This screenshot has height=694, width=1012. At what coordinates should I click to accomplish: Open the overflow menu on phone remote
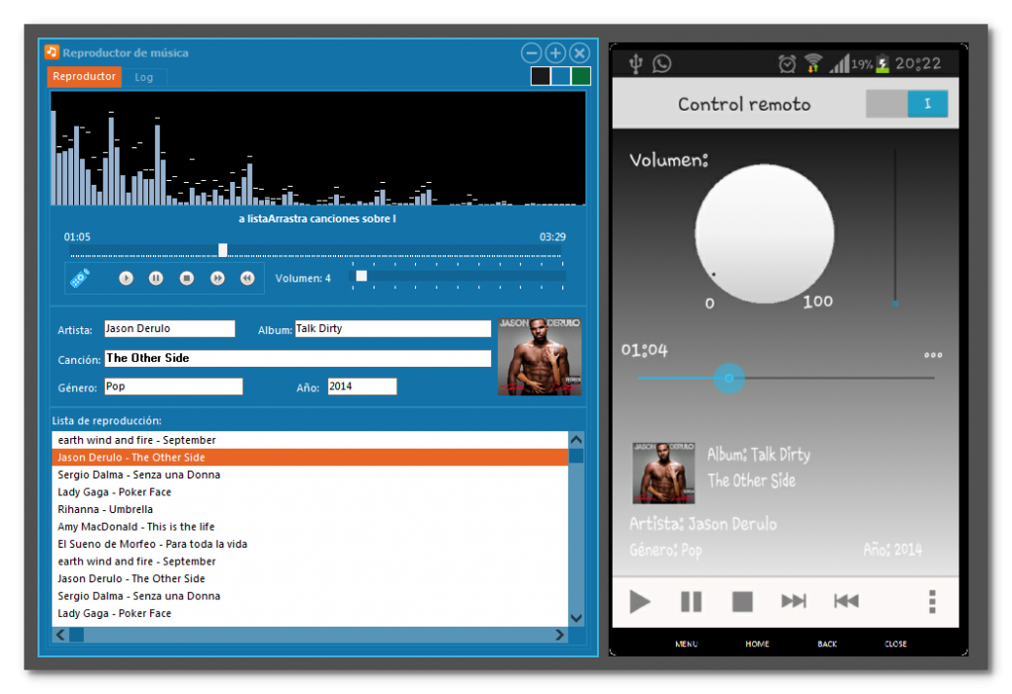[x=932, y=602]
